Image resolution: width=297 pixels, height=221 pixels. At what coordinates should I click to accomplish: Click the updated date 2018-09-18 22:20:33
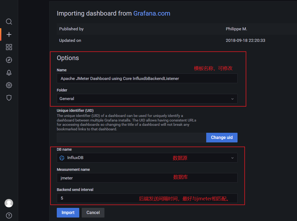tap(246, 40)
